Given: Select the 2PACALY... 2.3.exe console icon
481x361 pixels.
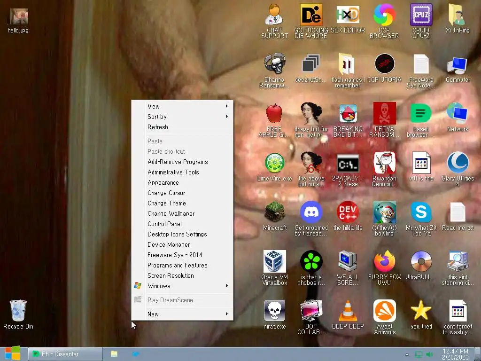Looking at the screenshot, I should (348, 169).
